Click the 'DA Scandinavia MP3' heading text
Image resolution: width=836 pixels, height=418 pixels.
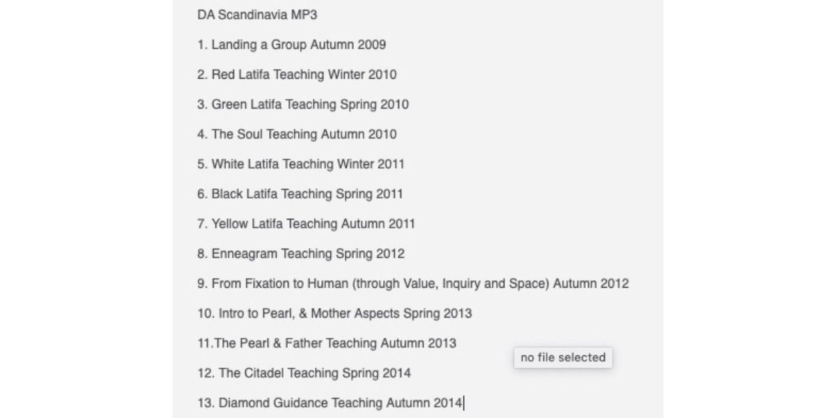pyautogui.click(x=257, y=15)
